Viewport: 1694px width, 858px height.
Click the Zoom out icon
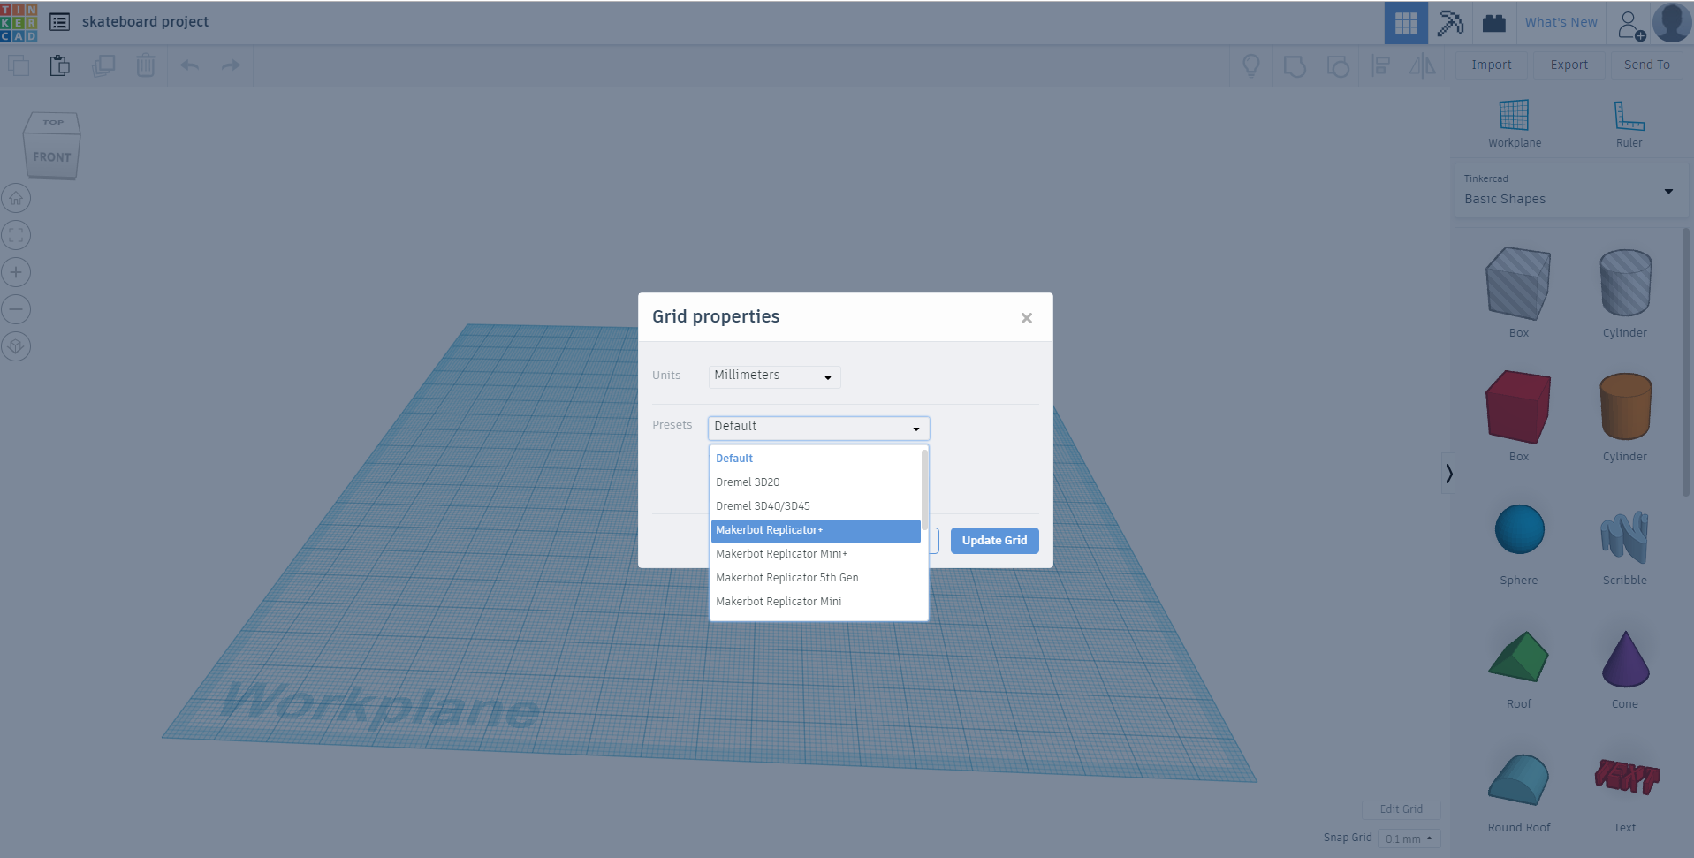[x=16, y=309]
